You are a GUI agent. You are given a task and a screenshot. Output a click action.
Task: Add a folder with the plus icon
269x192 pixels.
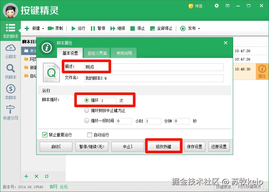coord(26,176)
